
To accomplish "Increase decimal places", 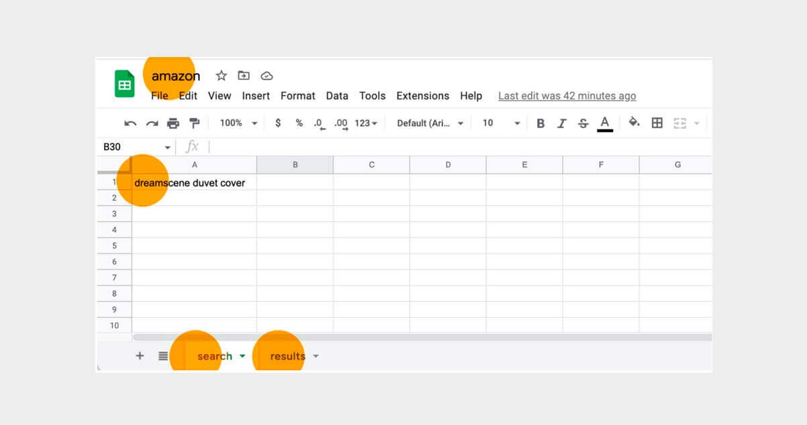I will point(341,124).
